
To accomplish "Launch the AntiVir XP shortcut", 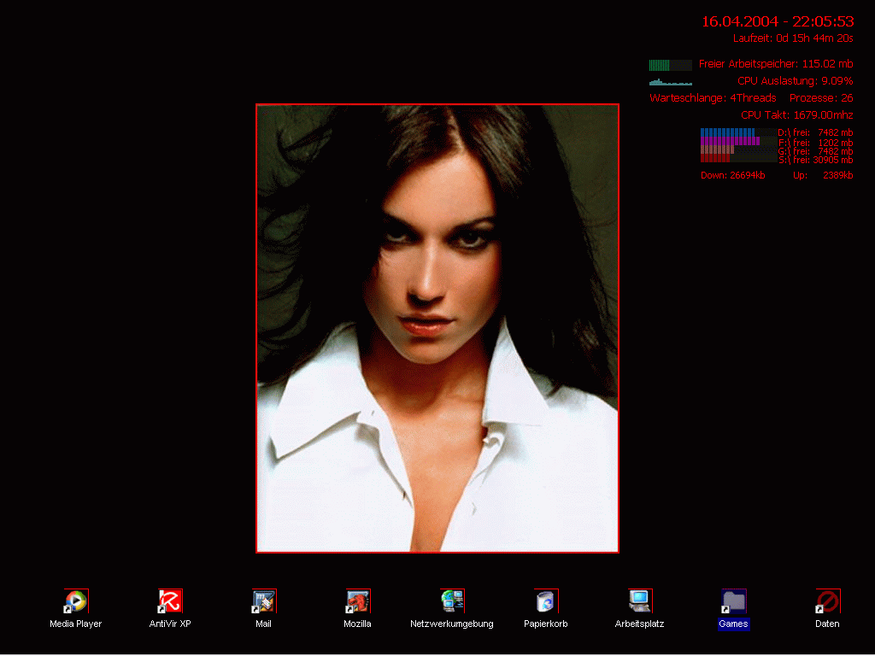I will [170, 601].
